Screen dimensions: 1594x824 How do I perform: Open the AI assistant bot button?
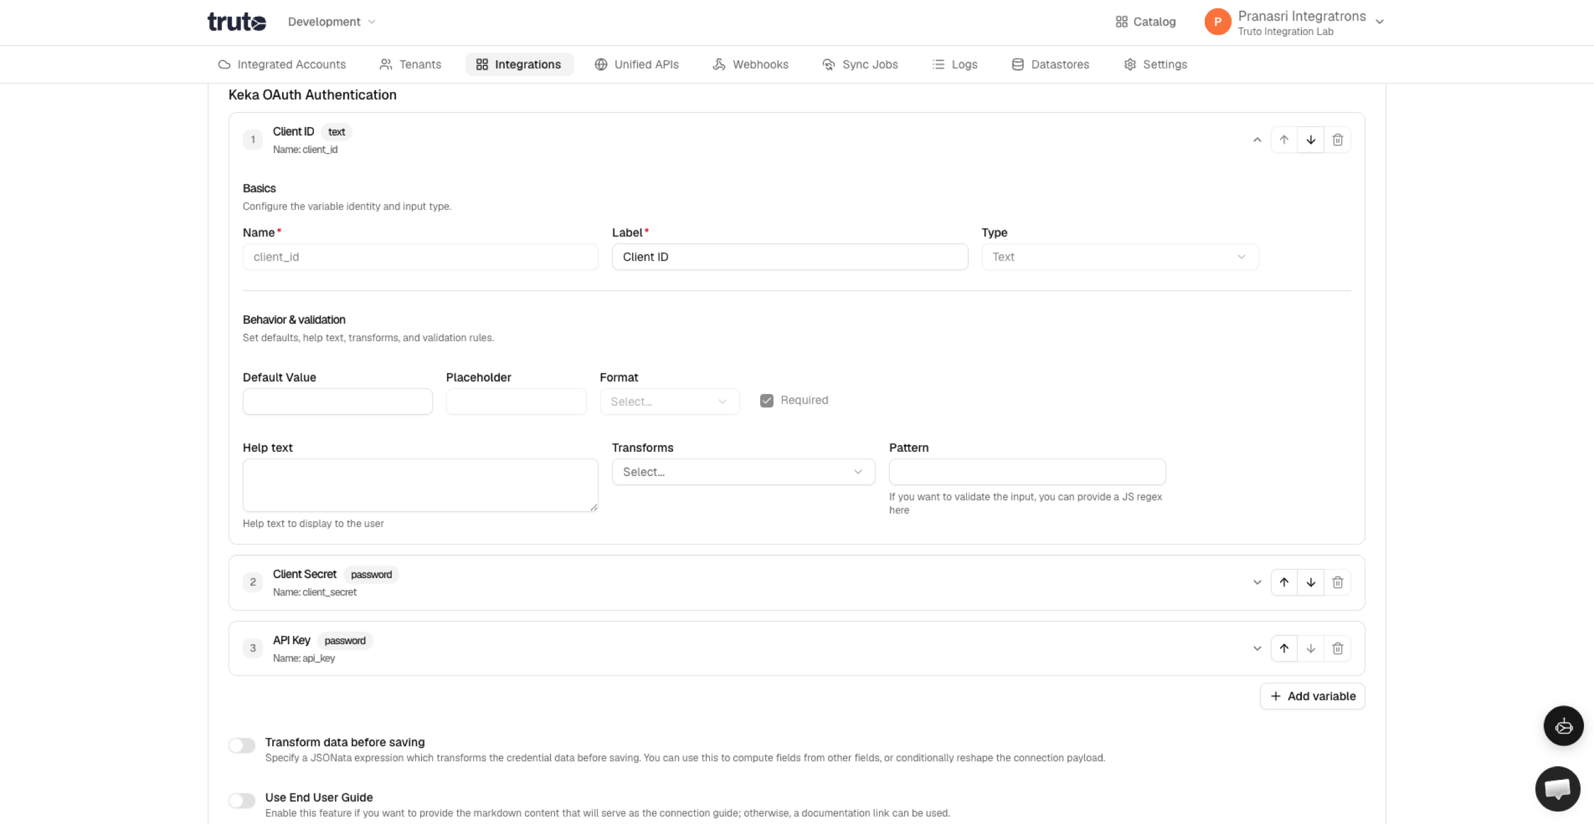[1563, 726]
